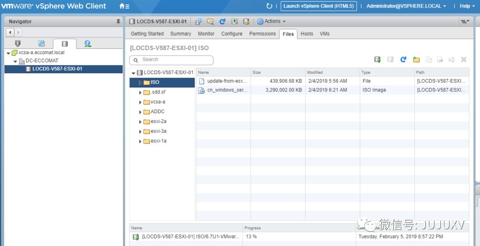Open the home menu icon in header

click(124, 6)
